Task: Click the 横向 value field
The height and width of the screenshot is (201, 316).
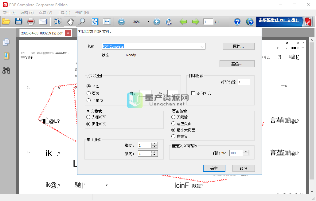Action: (x=145, y=145)
